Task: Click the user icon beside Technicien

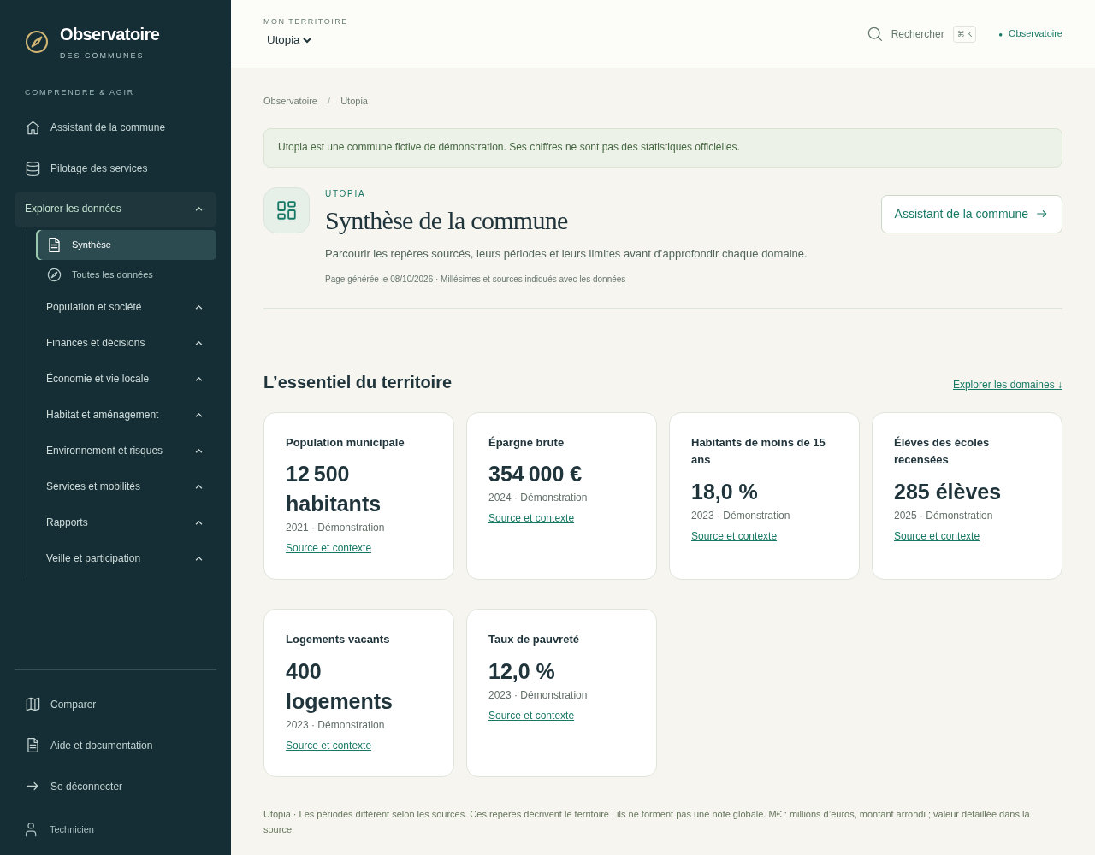Action: [x=31, y=829]
